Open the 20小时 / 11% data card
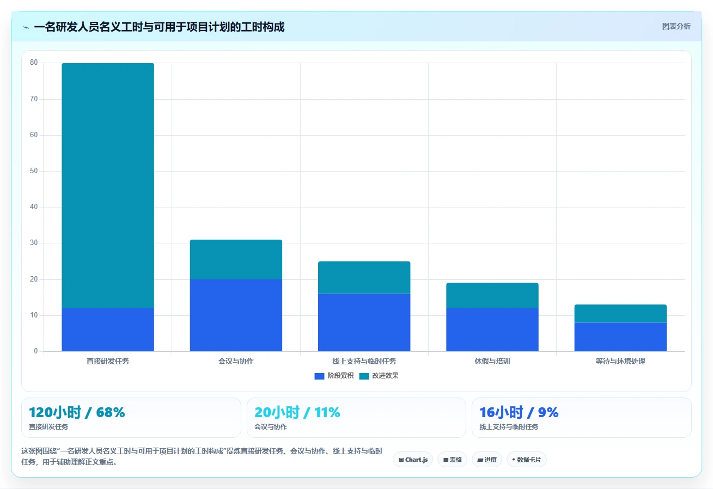 [x=356, y=418]
